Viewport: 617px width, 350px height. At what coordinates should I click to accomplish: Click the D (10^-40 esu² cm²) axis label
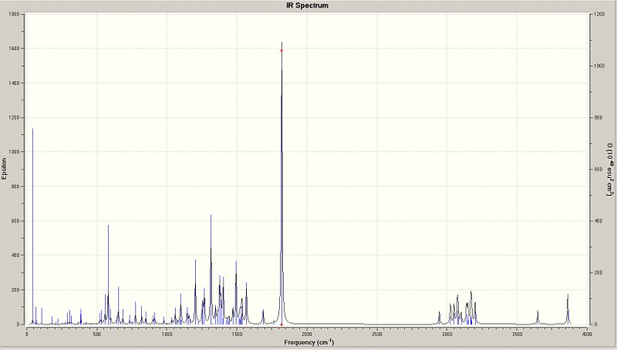[609, 170]
